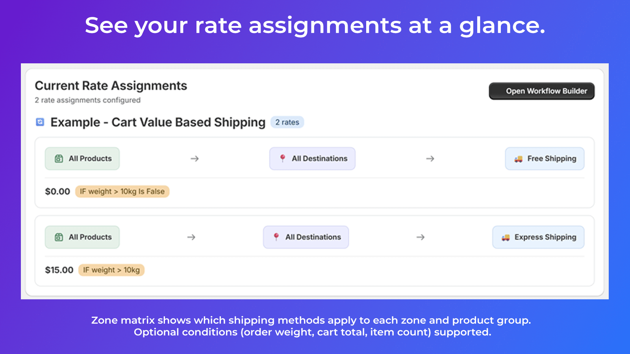Click the truck icon on Free Shipping chip

coord(518,159)
